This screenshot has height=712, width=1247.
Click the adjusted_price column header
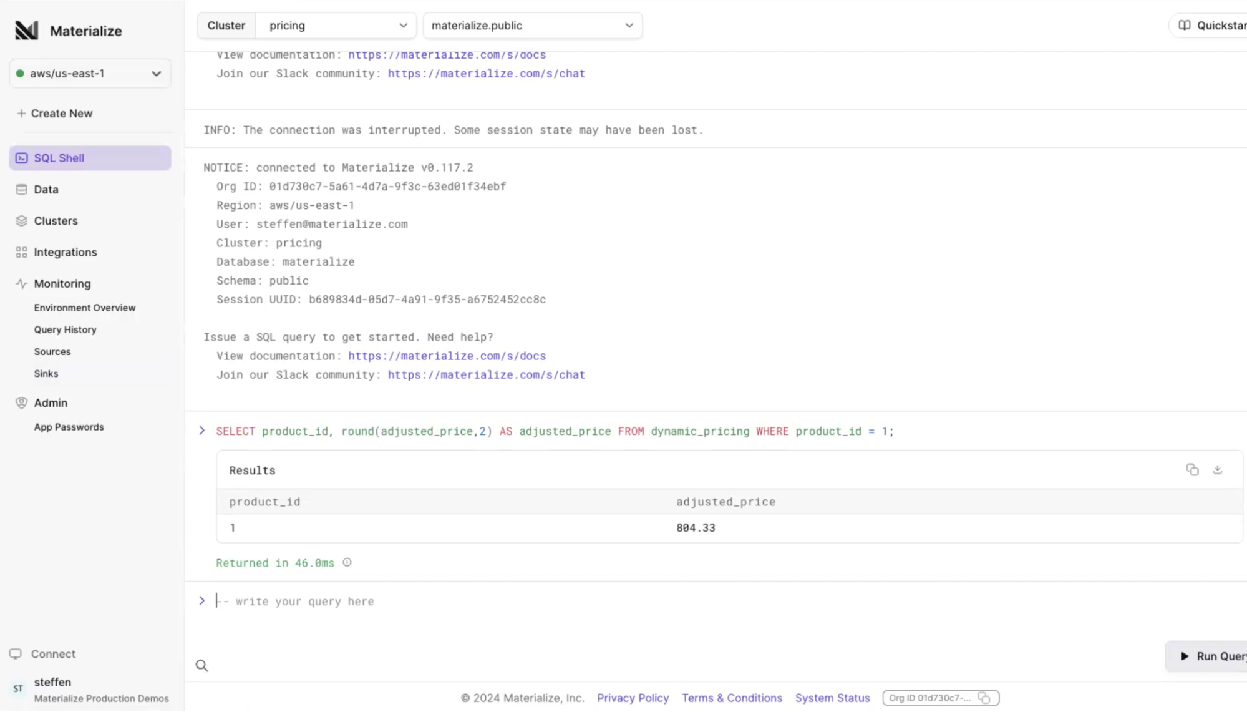pyautogui.click(x=725, y=502)
